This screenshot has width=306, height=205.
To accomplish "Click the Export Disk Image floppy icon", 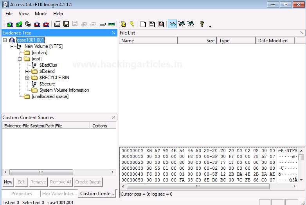I will coord(66,24).
